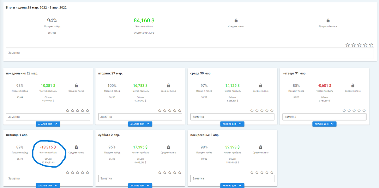Click Friday loss -13,315 $
The image size is (379, 188).
tap(48, 147)
